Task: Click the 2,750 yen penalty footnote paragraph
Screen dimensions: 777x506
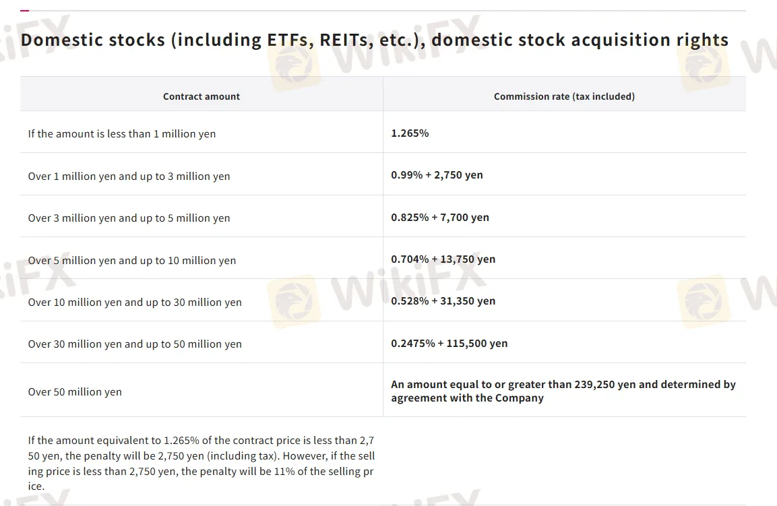Action: [x=201, y=463]
